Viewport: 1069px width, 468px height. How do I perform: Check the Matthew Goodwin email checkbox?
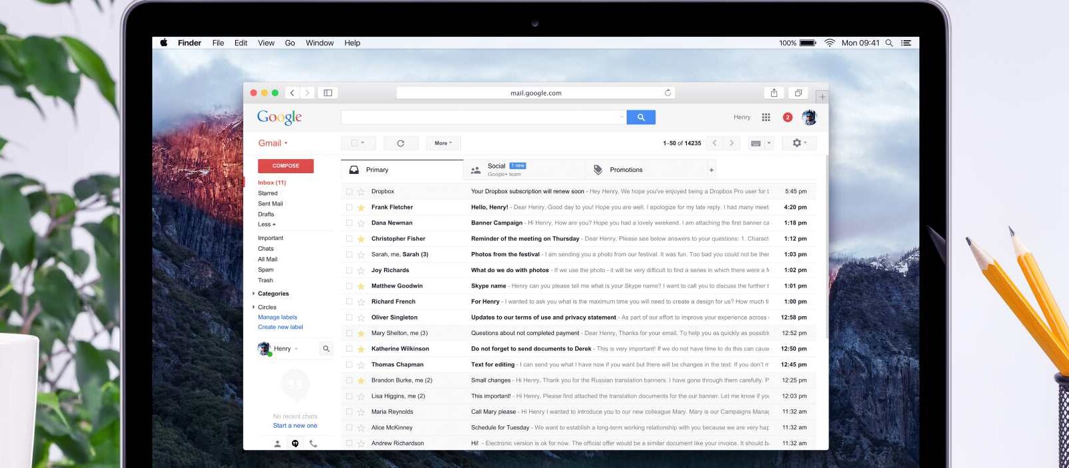coord(349,286)
